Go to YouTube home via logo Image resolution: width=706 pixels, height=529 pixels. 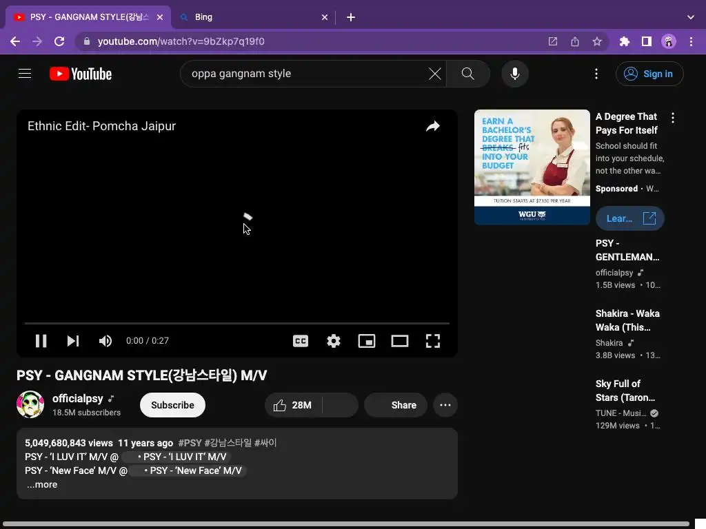(81, 74)
